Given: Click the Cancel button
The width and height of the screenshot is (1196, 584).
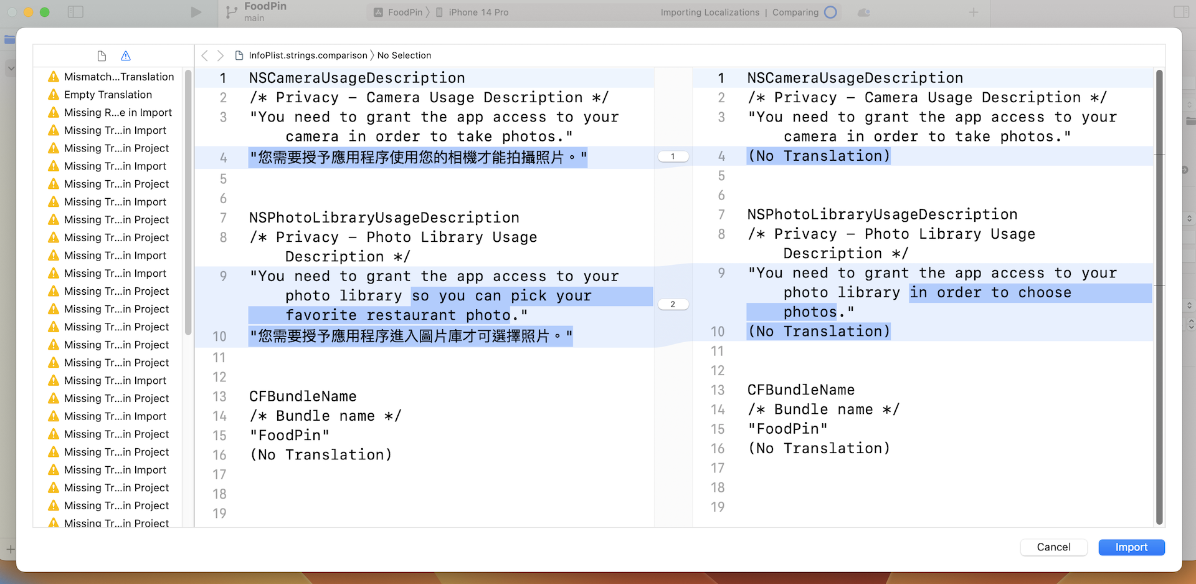Looking at the screenshot, I should click(1053, 547).
